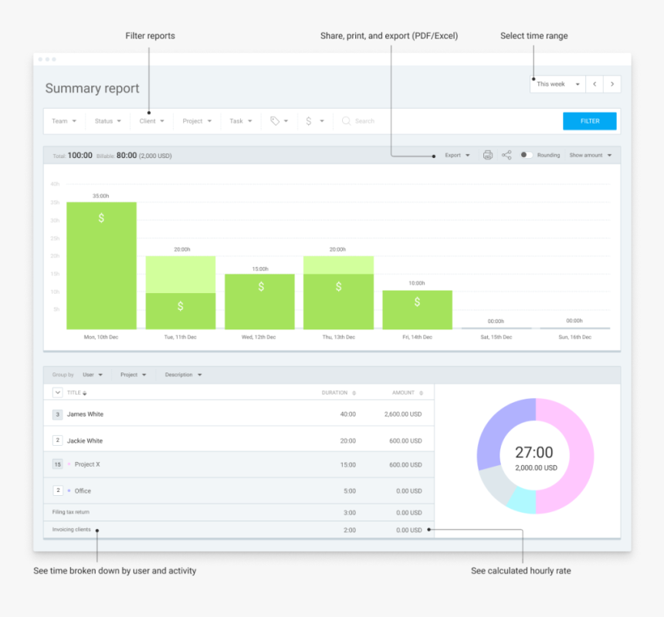This screenshot has width=664, height=617.
Task: Open the tag filter icon
Action: [x=278, y=121]
